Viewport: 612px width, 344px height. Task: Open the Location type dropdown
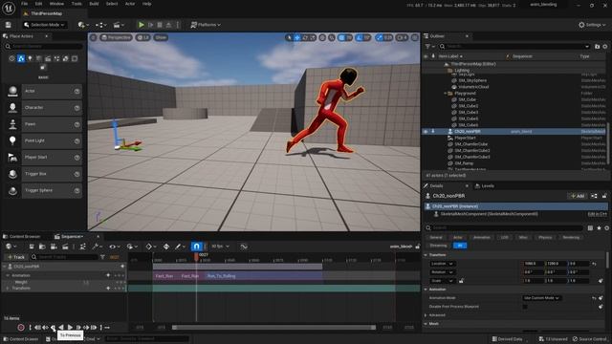point(443,264)
